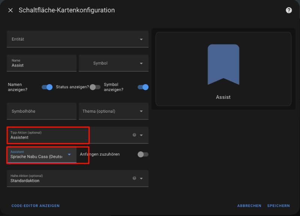Screen dimensions: 300x216
Task: Toggle Status anzeigen switch
Action: (95, 87)
